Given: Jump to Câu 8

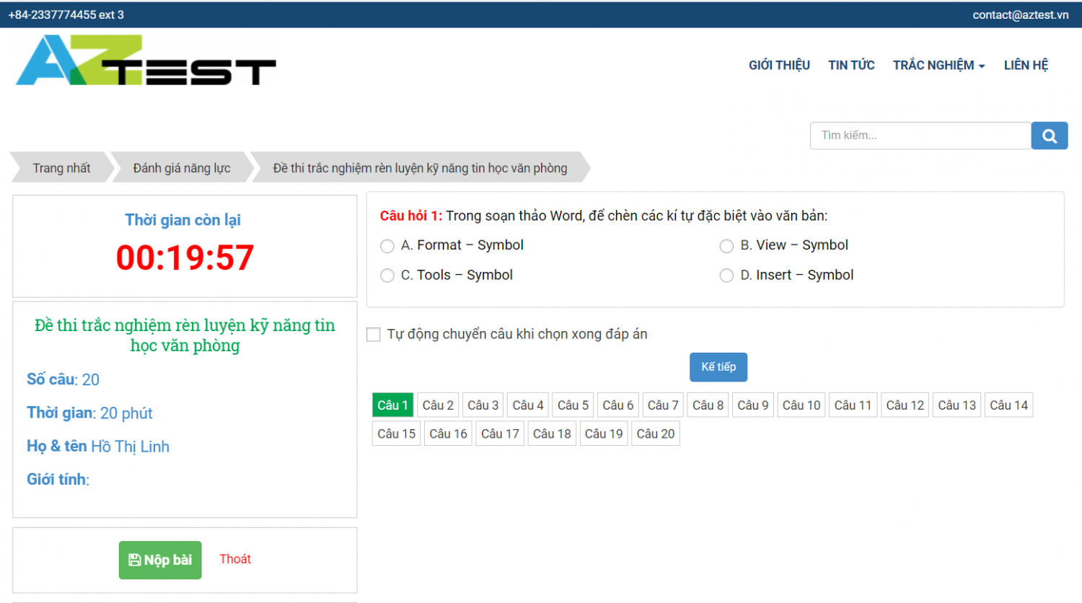Looking at the screenshot, I should click(708, 405).
